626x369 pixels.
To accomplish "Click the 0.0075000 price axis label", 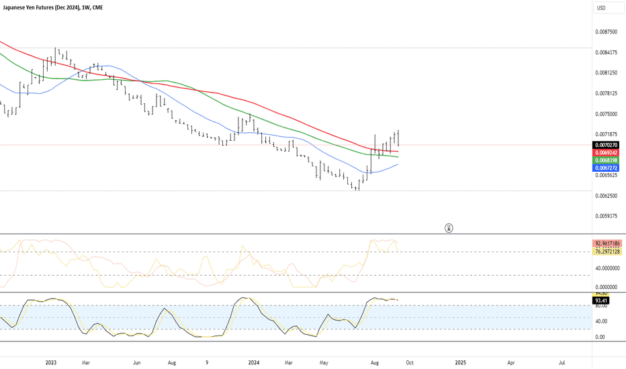I will click(606, 114).
